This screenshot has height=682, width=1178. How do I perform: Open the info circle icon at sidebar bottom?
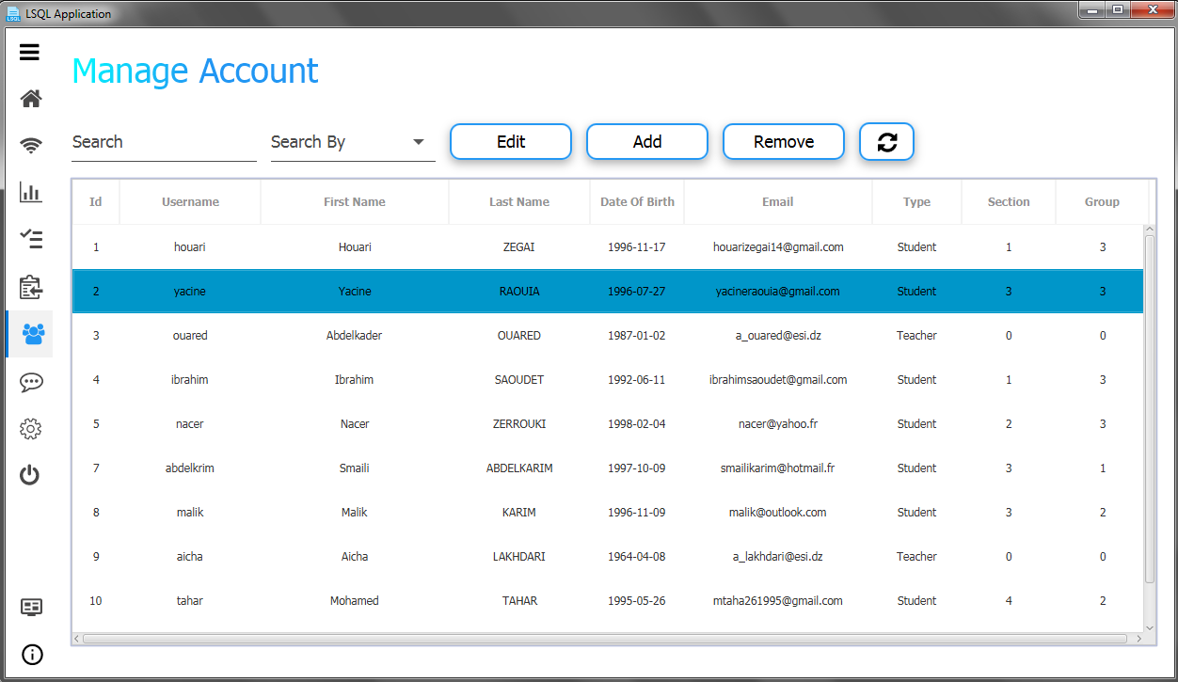pyautogui.click(x=32, y=655)
